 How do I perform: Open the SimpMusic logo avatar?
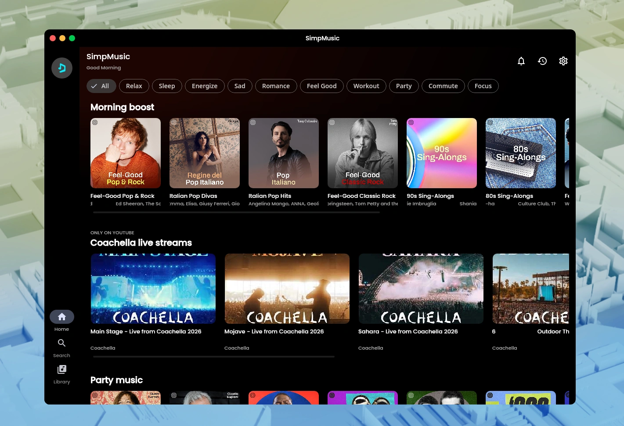point(61,68)
